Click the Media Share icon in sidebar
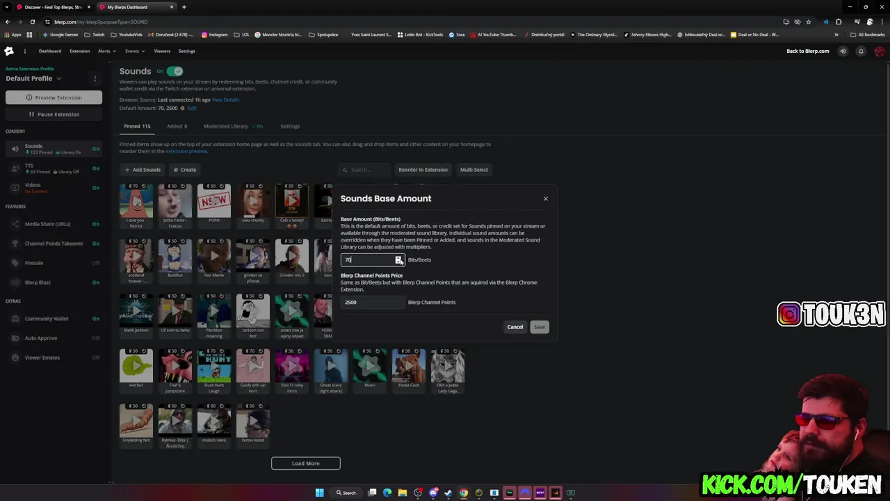Image resolution: width=890 pixels, height=501 pixels. [15, 224]
